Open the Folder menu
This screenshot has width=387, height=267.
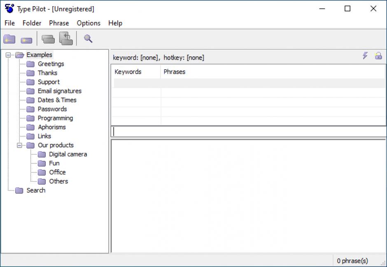tap(32, 23)
